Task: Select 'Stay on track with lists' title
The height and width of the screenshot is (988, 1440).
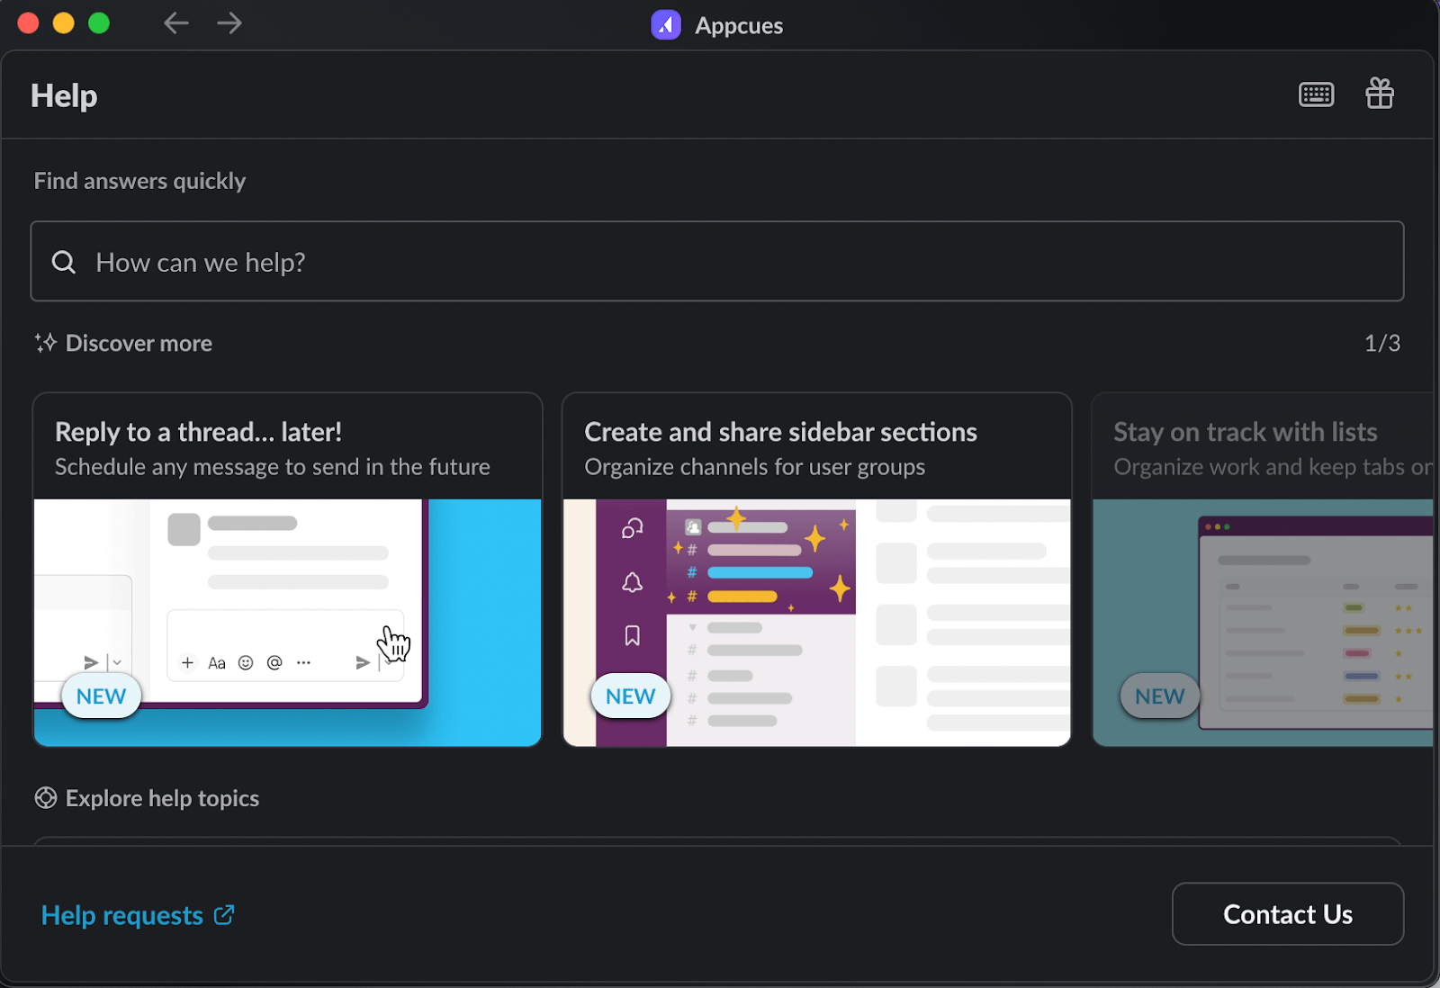Action: [1245, 432]
